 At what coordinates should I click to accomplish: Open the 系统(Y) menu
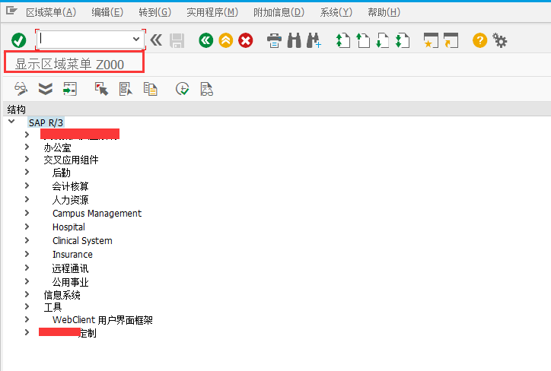[336, 12]
